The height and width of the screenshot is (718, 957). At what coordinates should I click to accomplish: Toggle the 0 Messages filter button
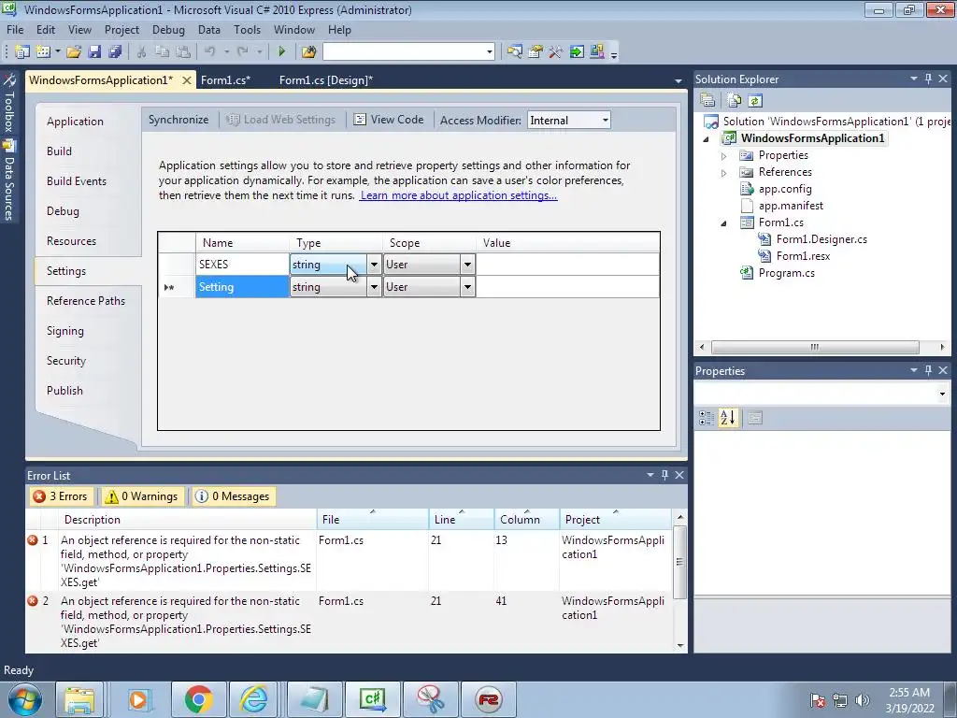(x=232, y=496)
